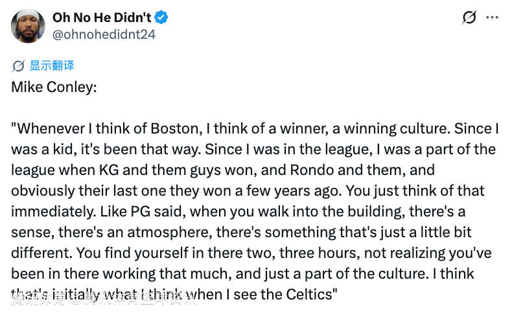Open the Oh No He Didn't profile avatar
The height and width of the screenshot is (315, 512).
pyautogui.click(x=28, y=26)
